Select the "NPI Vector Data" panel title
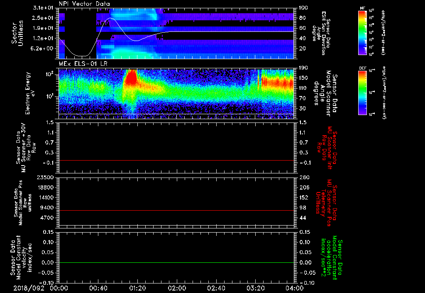Screen dimensions: 425x293 (84, 4)
